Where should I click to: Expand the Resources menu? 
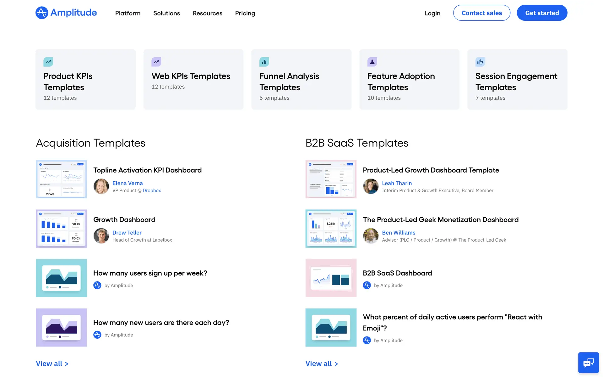pos(207,13)
